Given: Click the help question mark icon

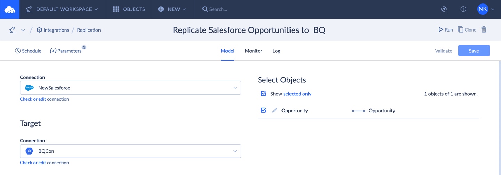Looking at the screenshot, I should [x=463, y=9].
